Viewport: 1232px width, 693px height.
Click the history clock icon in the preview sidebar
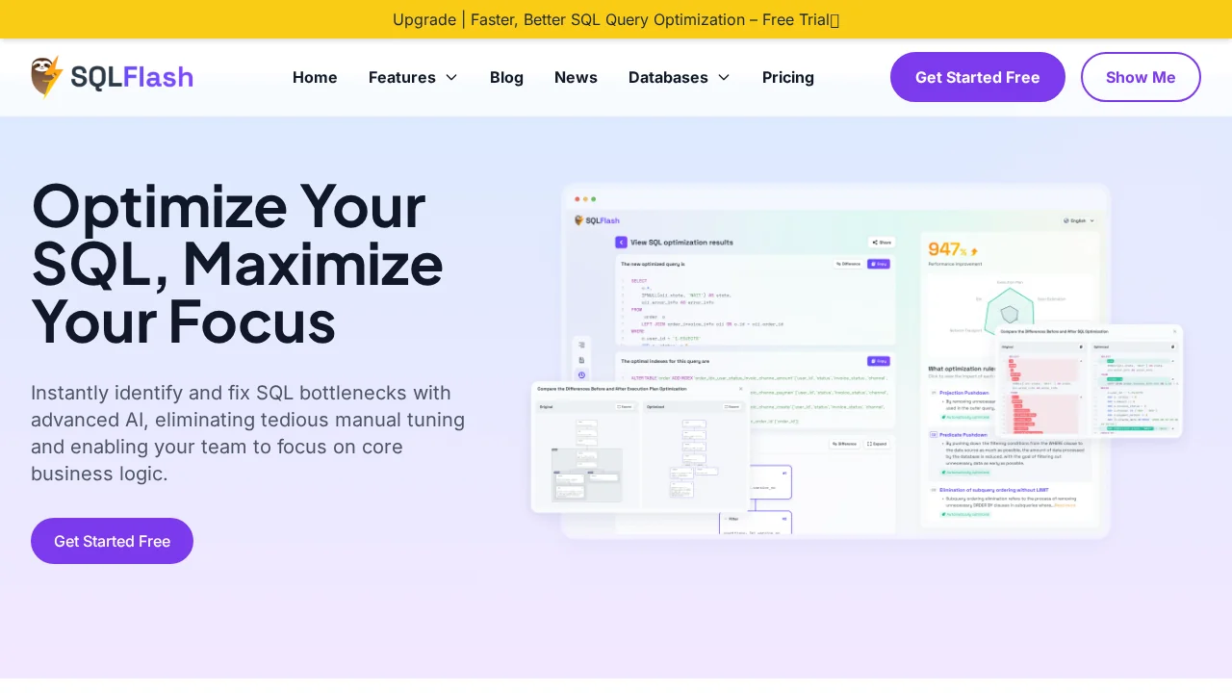coord(581,374)
